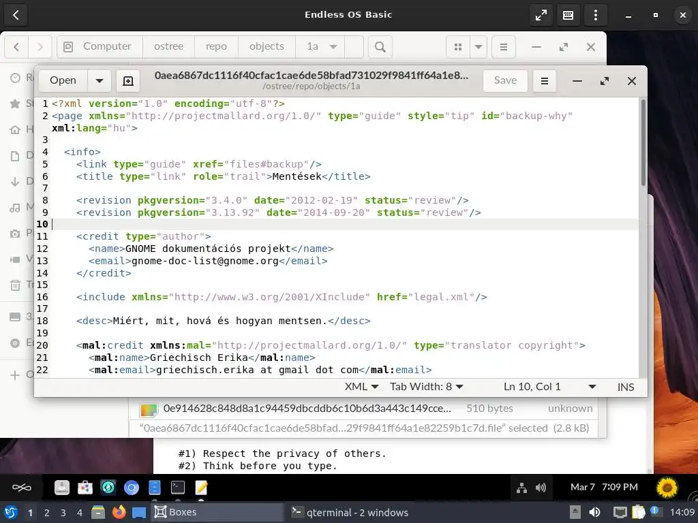This screenshot has height=523, width=698.
Task: Click the guest network status icon
Action: 521,488
